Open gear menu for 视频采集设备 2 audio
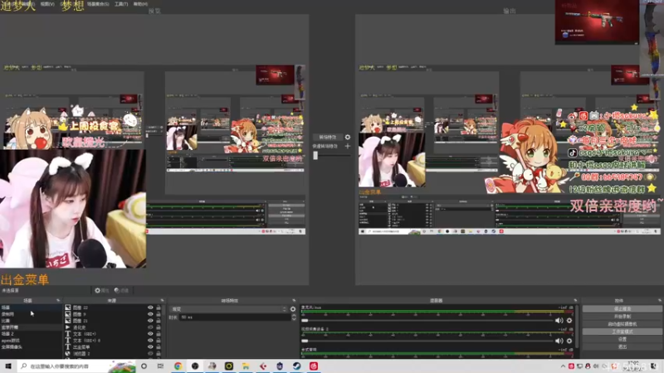Screen dimensions: 664x373 tap(569, 341)
